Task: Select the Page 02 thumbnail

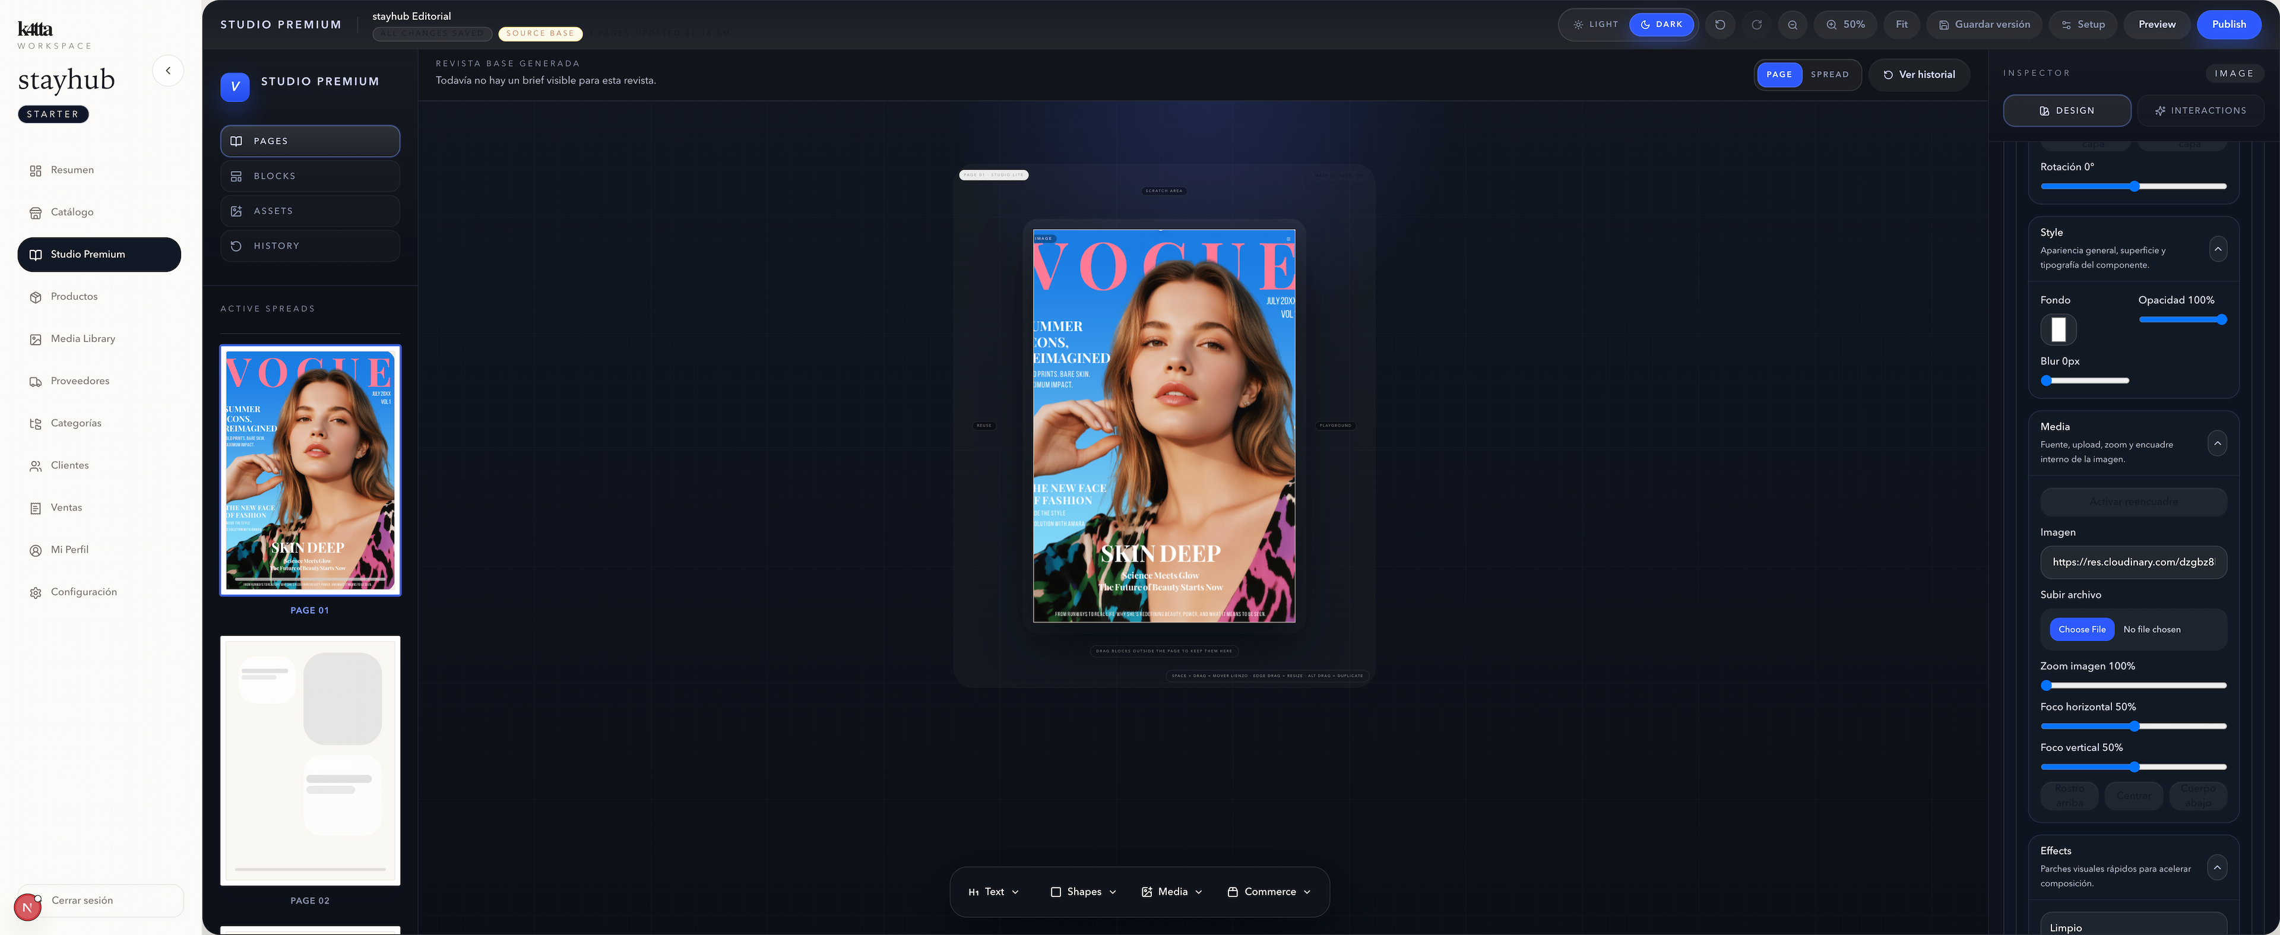Action: [x=310, y=760]
